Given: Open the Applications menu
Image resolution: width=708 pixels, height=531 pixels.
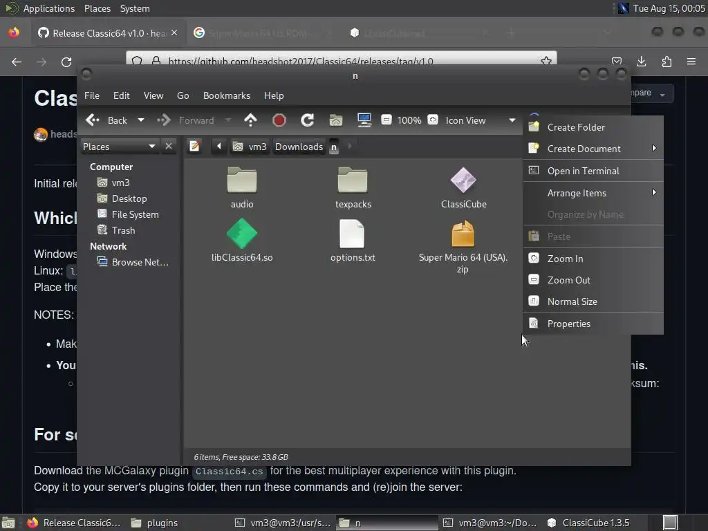Looking at the screenshot, I should [x=49, y=8].
